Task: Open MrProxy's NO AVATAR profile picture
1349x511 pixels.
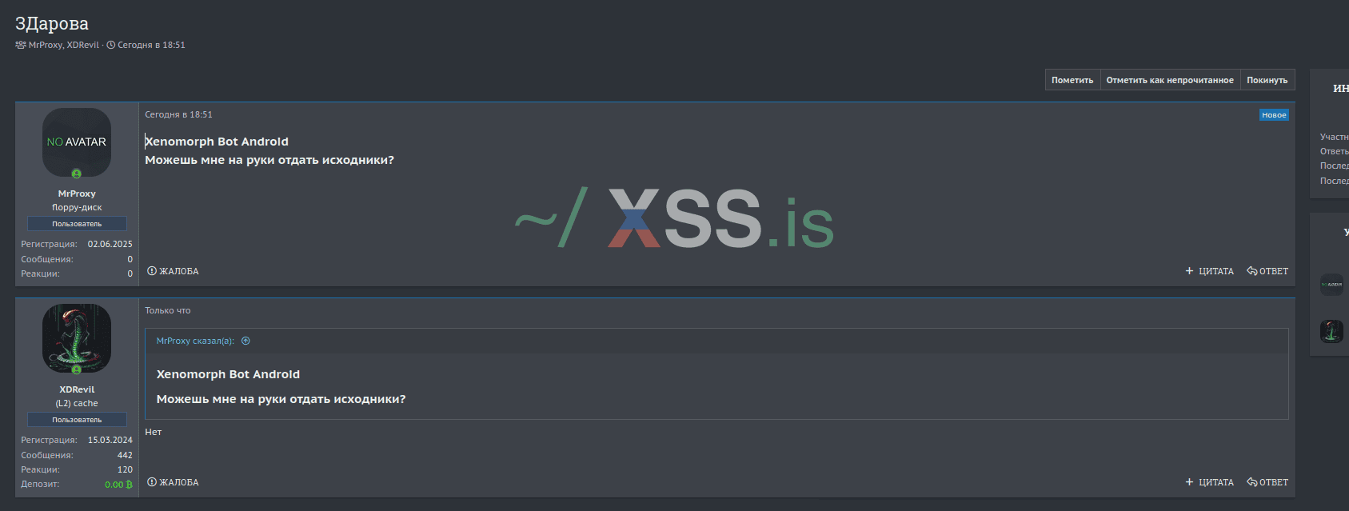Action: pos(77,142)
